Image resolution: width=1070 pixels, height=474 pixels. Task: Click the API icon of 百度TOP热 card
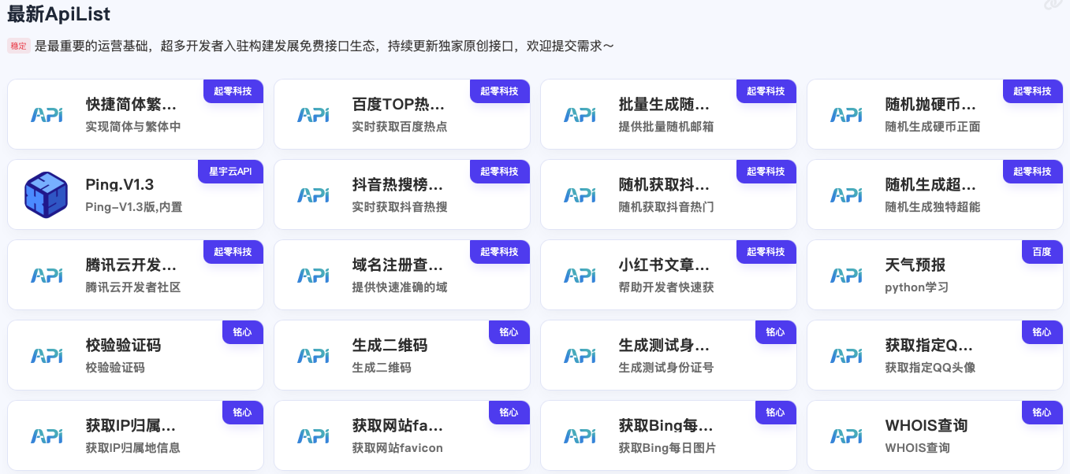pyautogui.click(x=313, y=114)
